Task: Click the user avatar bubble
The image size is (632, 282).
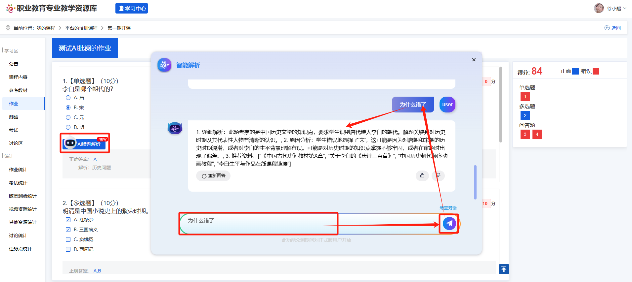Action: tap(447, 105)
